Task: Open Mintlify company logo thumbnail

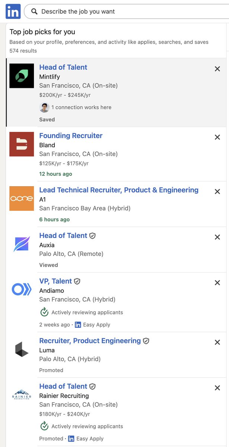Action: click(22, 76)
